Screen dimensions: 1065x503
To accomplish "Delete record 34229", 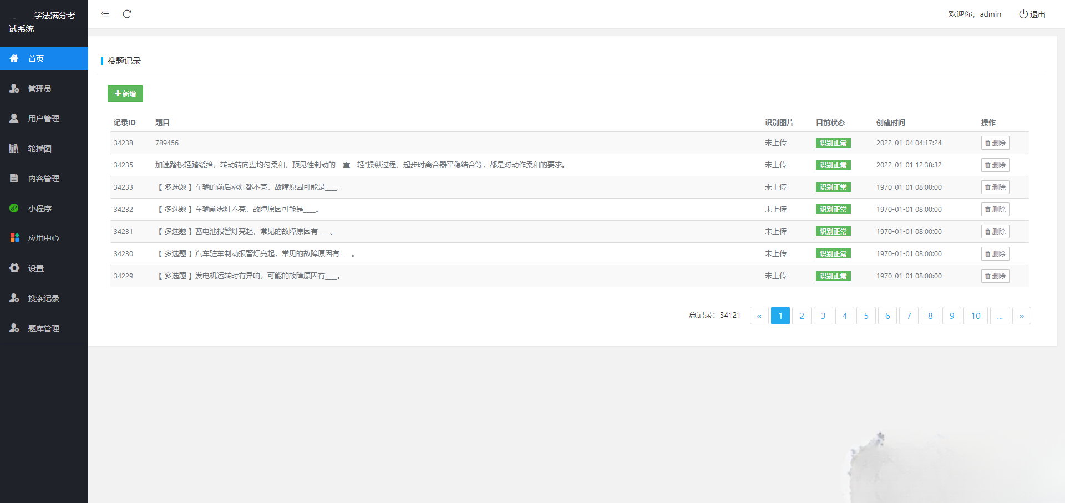I will [x=995, y=276].
